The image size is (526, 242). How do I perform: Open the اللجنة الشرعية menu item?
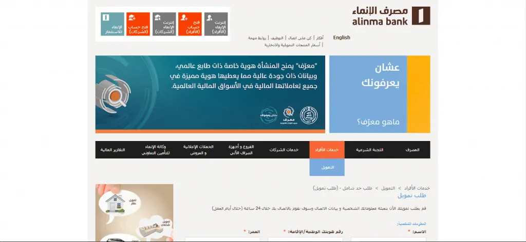370,150
